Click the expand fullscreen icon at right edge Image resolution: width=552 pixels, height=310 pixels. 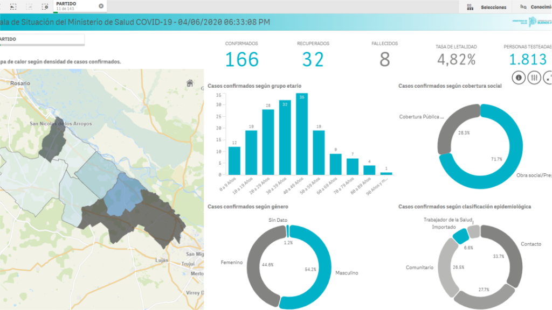548,77
